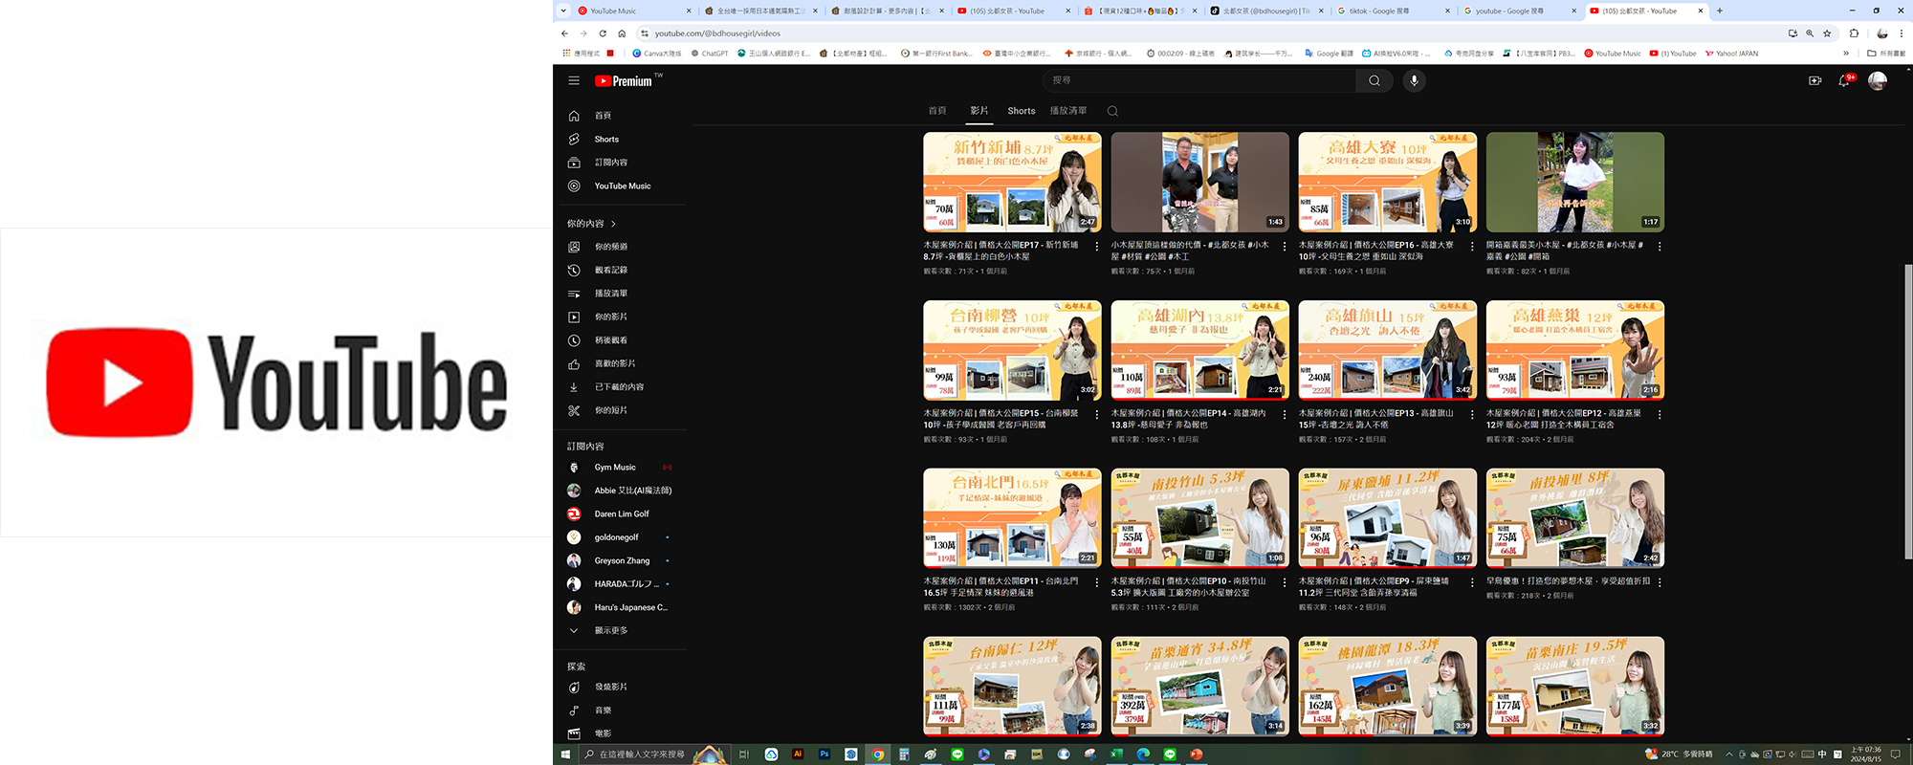This screenshot has width=1913, height=765.
Task: Play the 高雄旗山 15坪 video thumbnail
Action: 1387,350
